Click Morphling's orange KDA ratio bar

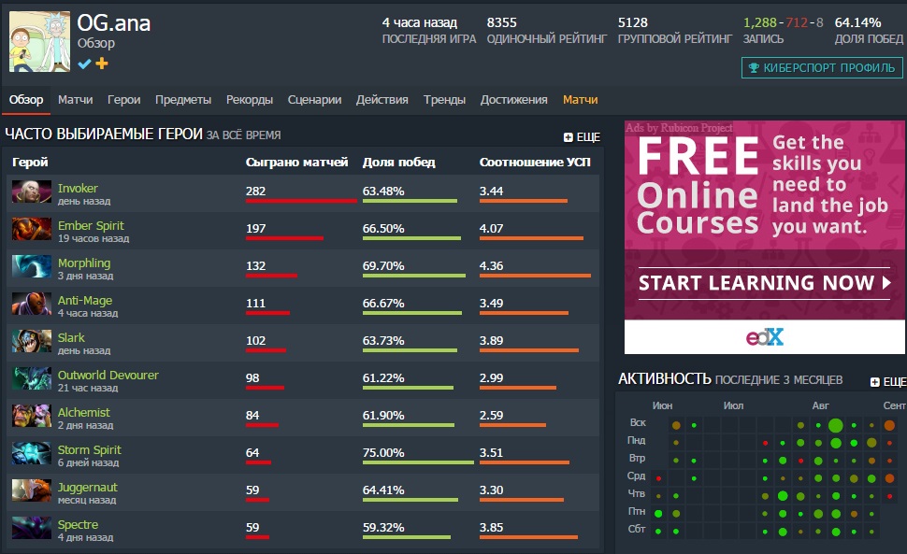pos(535,276)
